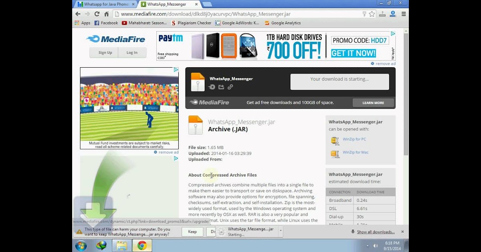Click the browser Back arrow

click(78, 14)
